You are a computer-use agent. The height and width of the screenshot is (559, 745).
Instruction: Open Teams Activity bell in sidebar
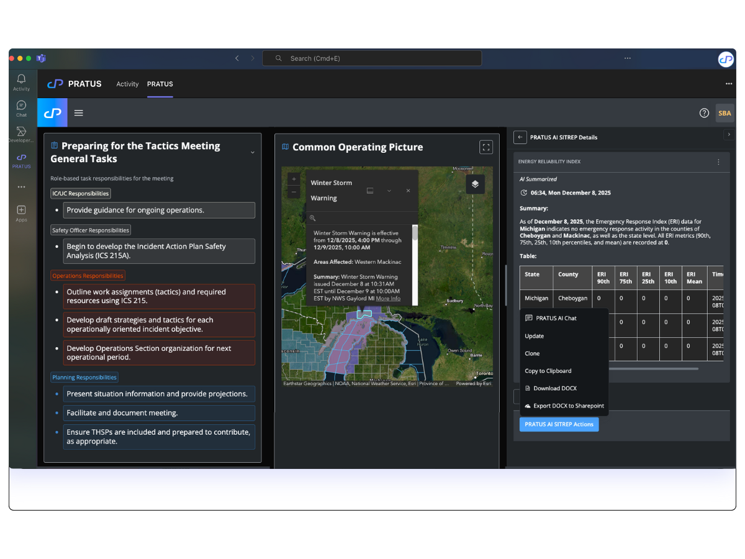(x=21, y=82)
